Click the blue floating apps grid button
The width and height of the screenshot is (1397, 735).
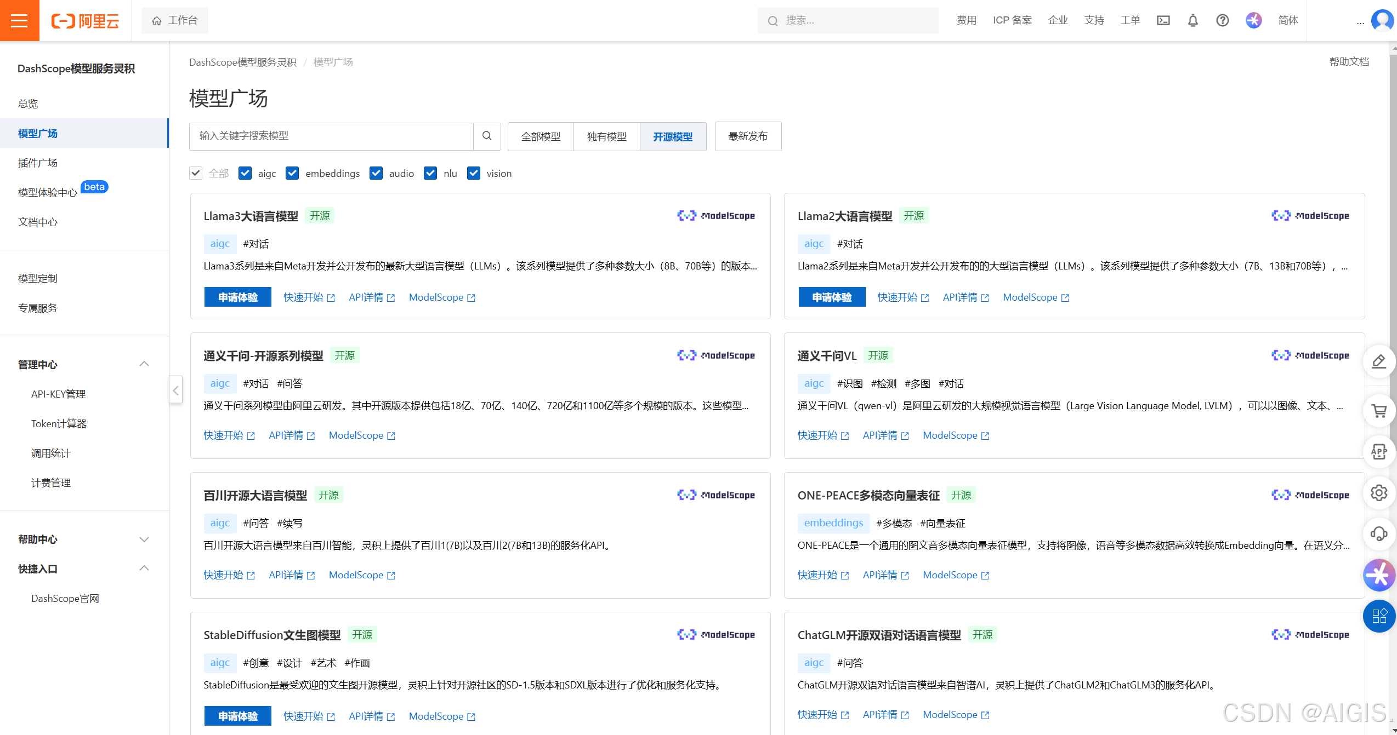[1379, 616]
